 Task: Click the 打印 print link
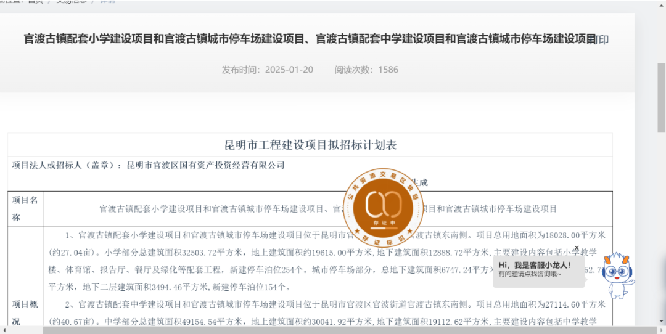tap(599, 40)
